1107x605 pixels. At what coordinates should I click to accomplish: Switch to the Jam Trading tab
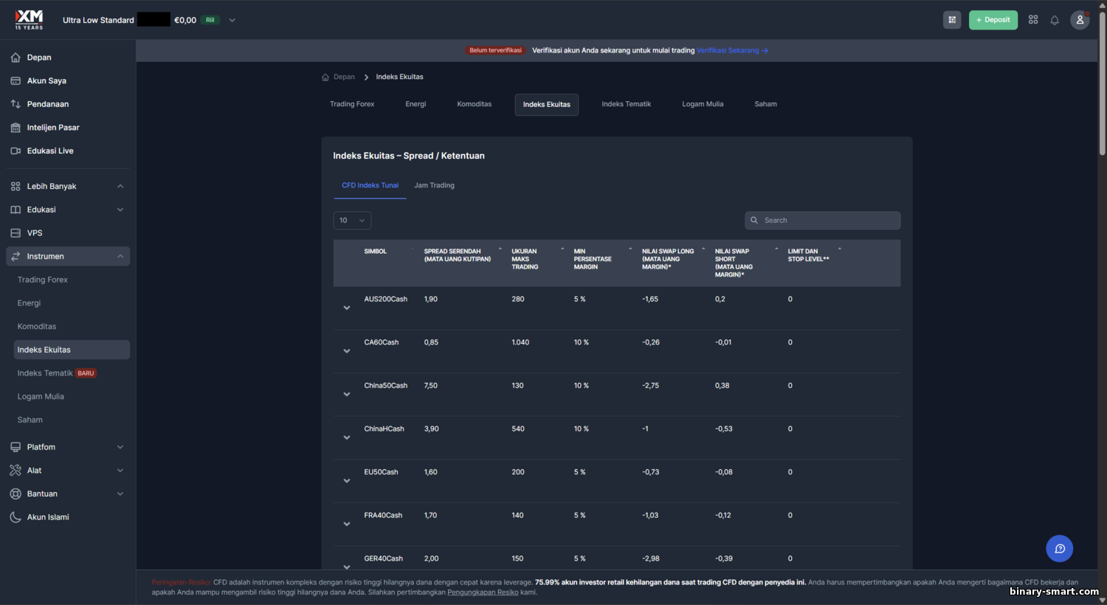point(434,186)
